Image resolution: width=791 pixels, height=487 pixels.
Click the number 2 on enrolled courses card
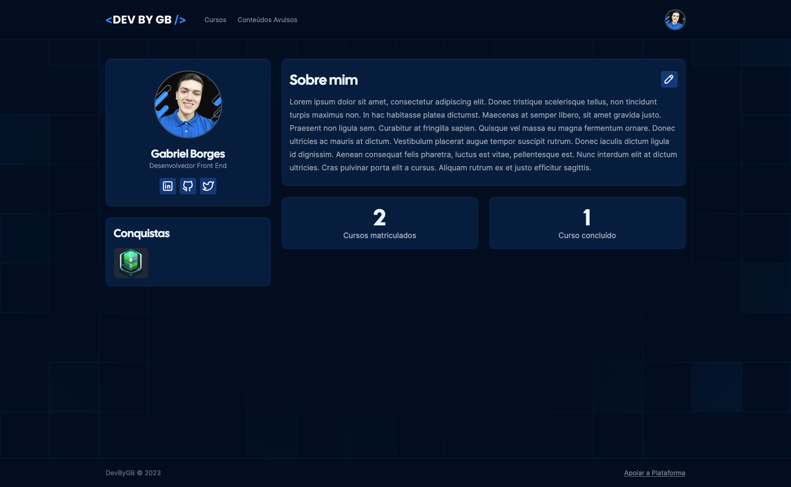(x=379, y=217)
